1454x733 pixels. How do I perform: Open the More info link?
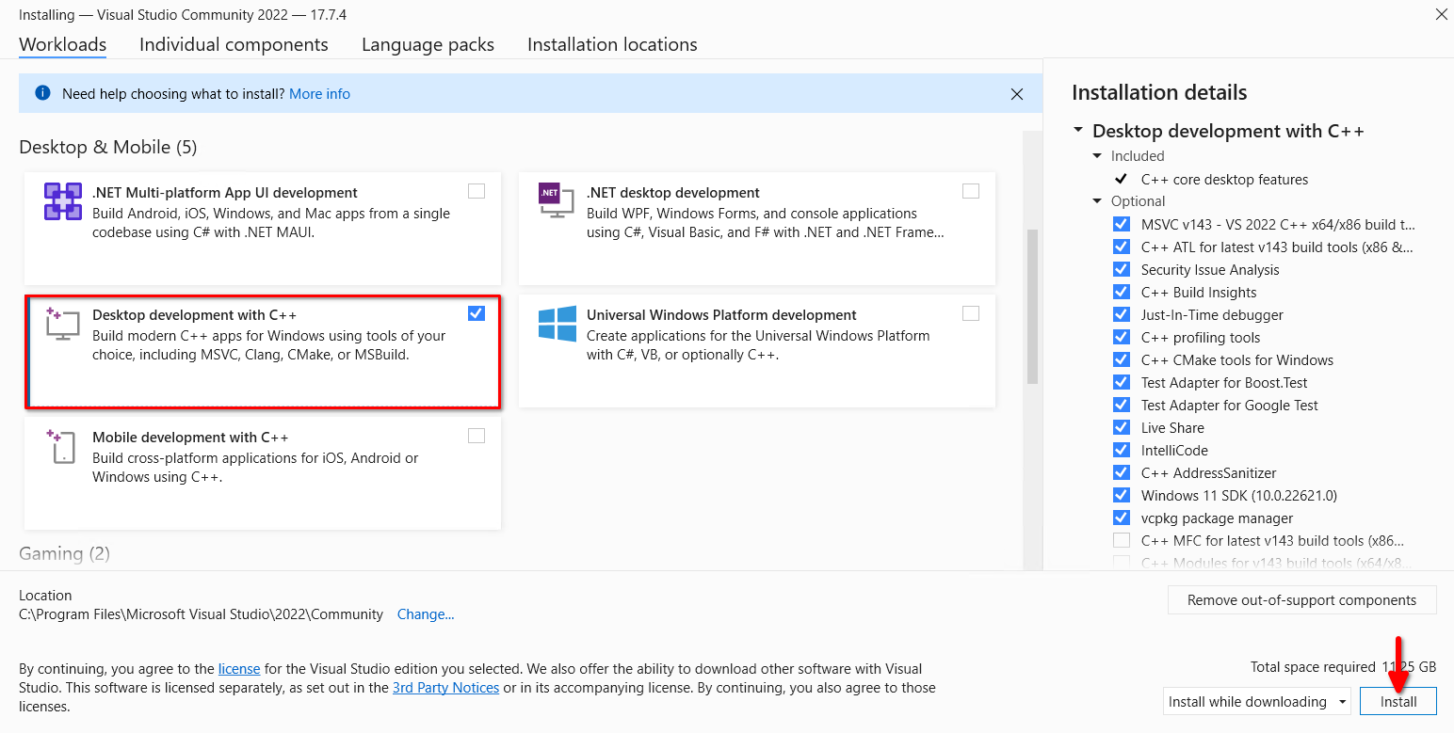tap(319, 94)
